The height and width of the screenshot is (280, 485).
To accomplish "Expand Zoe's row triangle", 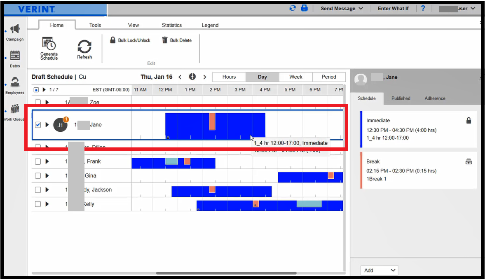I will tap(47, 102).
